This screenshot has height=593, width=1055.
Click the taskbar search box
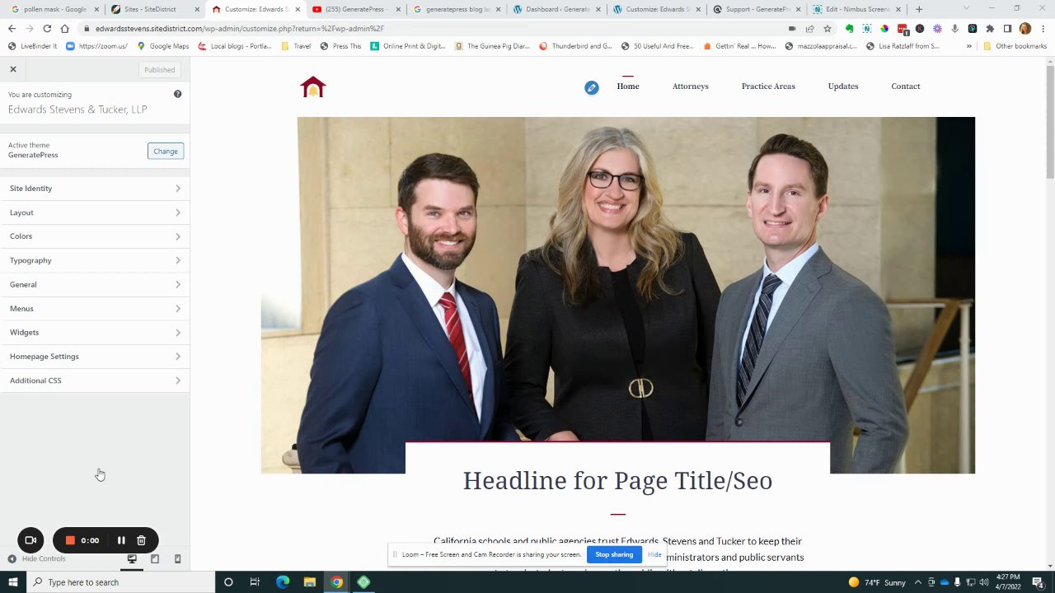click(x=121, y=582)
